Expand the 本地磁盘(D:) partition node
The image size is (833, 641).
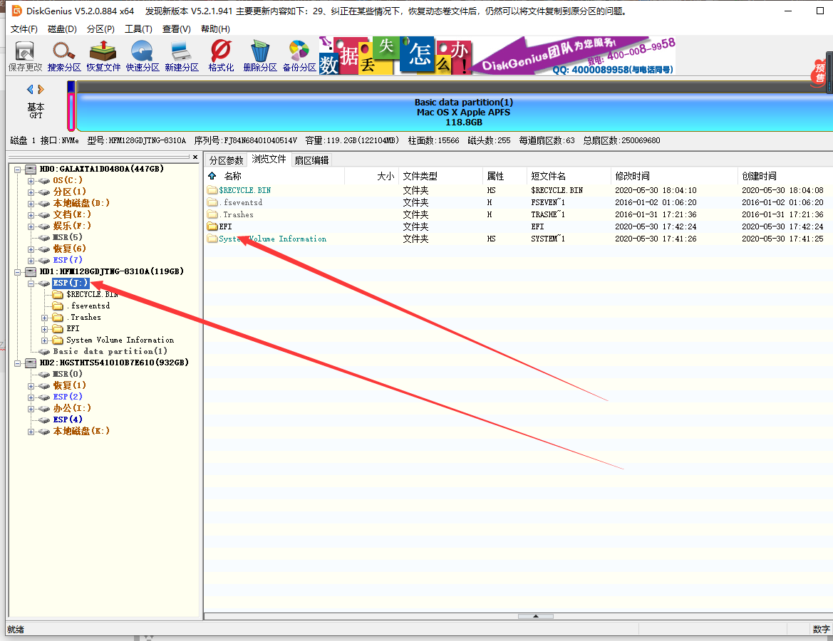click(x=31, y=204)
